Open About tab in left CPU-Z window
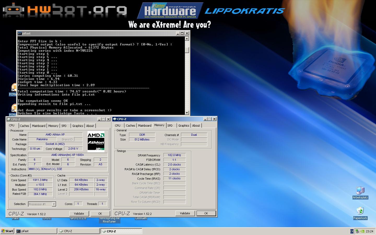Screen dimensions: 376x235 90,126
